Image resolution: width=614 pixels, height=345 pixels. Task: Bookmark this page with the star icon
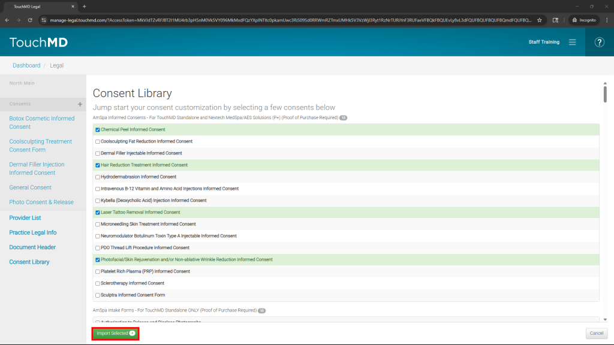[540, 20]
